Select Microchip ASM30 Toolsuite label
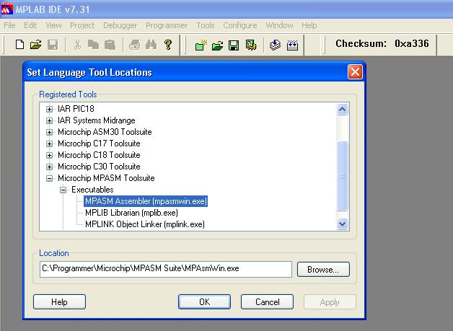Image resolution: width=453 pixels, height=331 pixels. (x=105, y=132)
